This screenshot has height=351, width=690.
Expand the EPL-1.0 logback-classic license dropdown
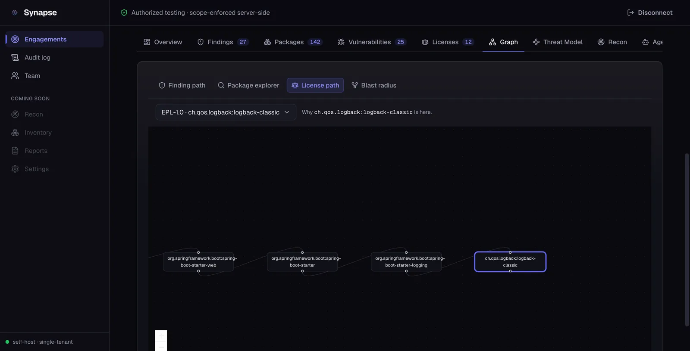pos(226,112)
